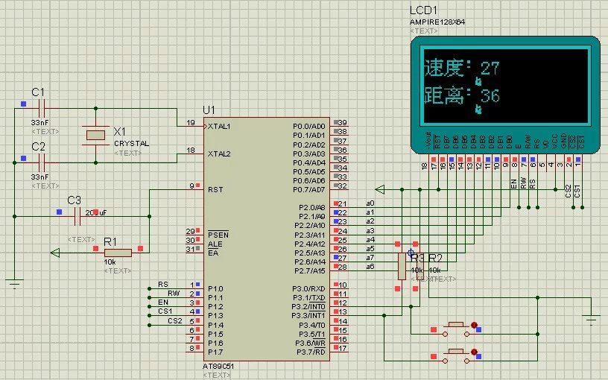Toggle the red latch dot on upper button
This screenshot has height=380, width=608.
(x=473, y=322)
